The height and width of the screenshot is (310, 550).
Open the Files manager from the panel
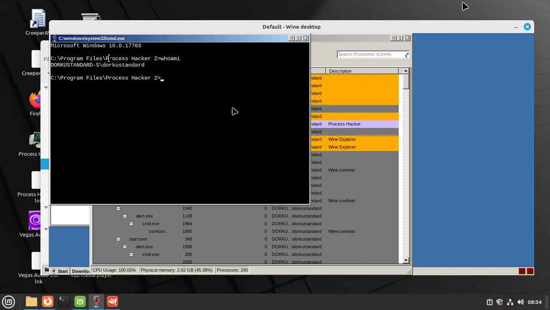pos(31,302)
